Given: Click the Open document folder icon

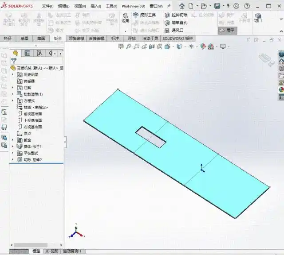Looking at the screenshot, I should pyautogui.click(x=204, y=6).
